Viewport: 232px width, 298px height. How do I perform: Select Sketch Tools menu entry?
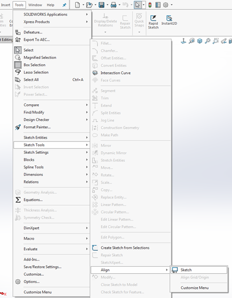51,145
